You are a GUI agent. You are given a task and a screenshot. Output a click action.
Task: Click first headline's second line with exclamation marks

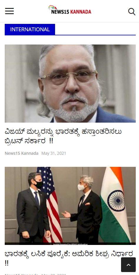coord(29,141)
